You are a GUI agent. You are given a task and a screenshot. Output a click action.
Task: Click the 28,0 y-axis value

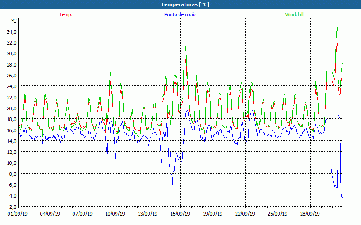click(x=12, y=64)
